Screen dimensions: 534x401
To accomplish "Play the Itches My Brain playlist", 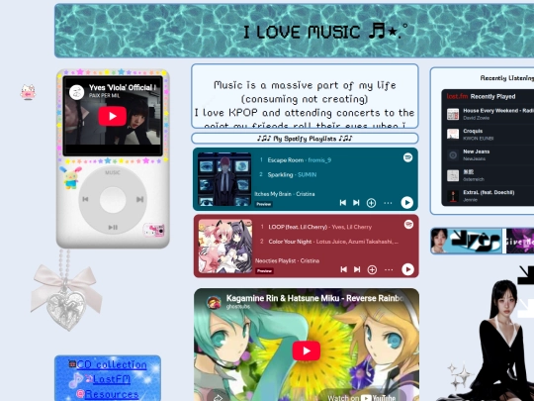I will (x=407, y=203).
